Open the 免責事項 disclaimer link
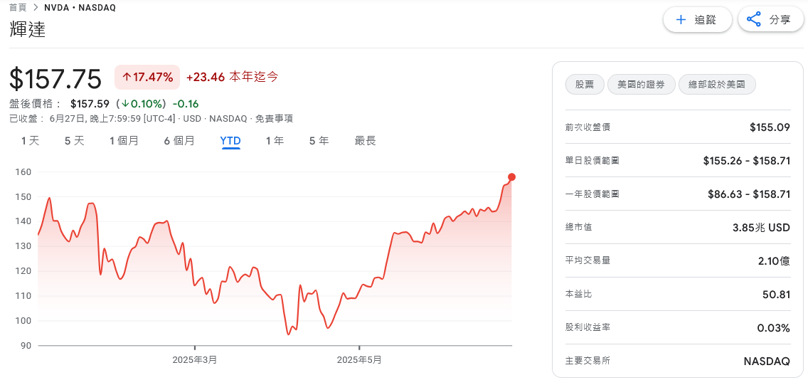Image resolution: width=808 pixels, height=380 pixels. coord(277,119)
